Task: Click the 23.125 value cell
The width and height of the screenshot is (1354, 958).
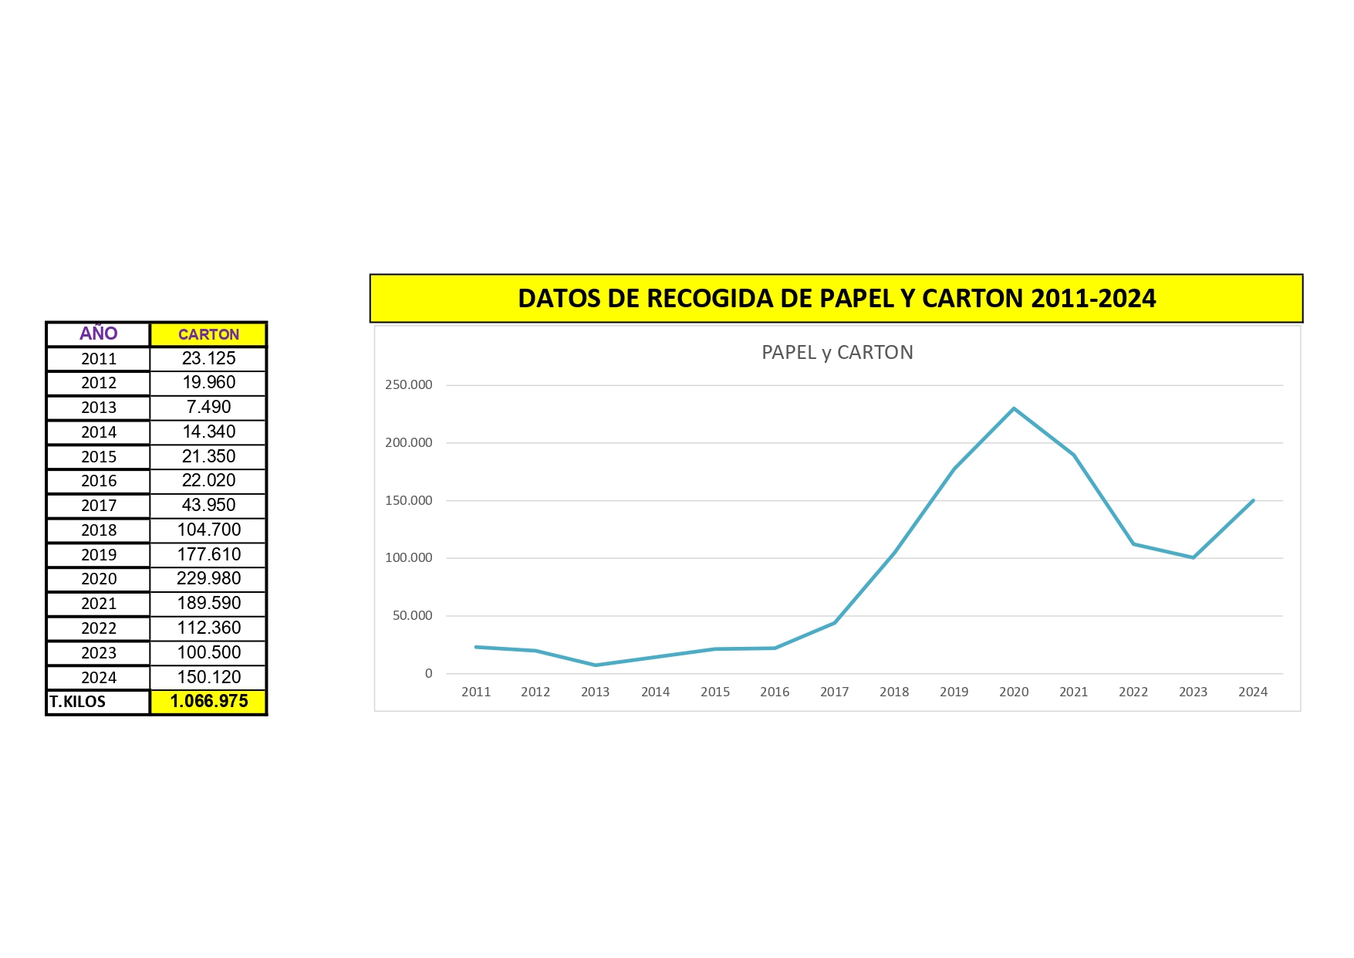Action: 208,358
